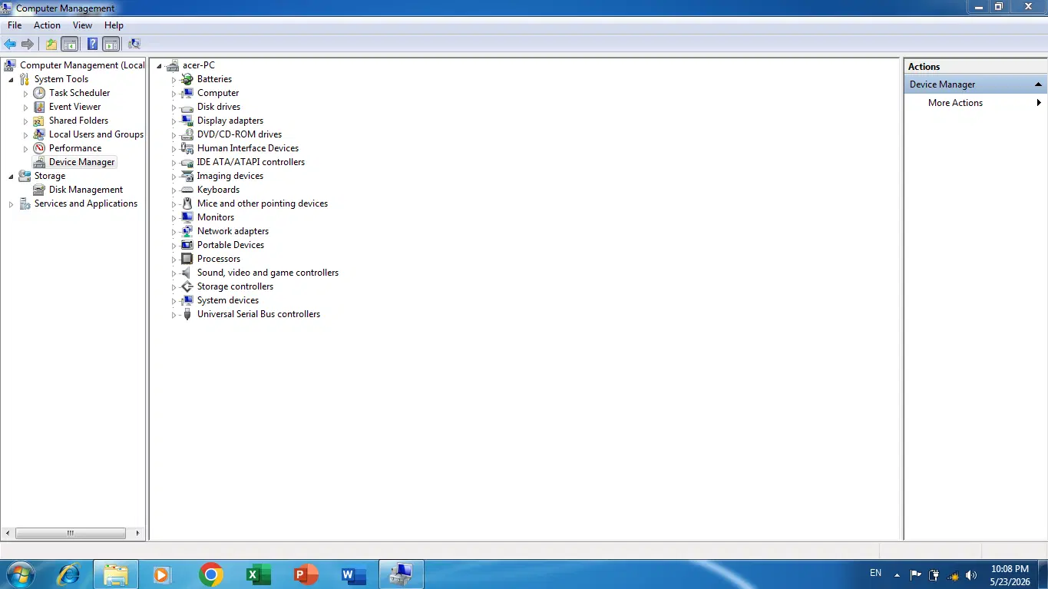
Task: Open the Help menu
Action: [x=114, y=25]
